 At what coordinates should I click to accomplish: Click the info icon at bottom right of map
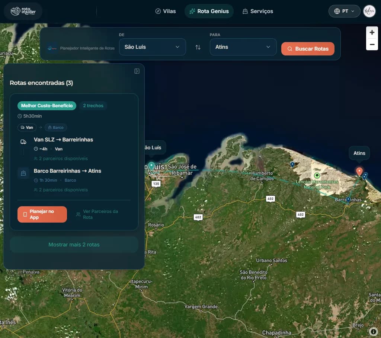(374, 331)
